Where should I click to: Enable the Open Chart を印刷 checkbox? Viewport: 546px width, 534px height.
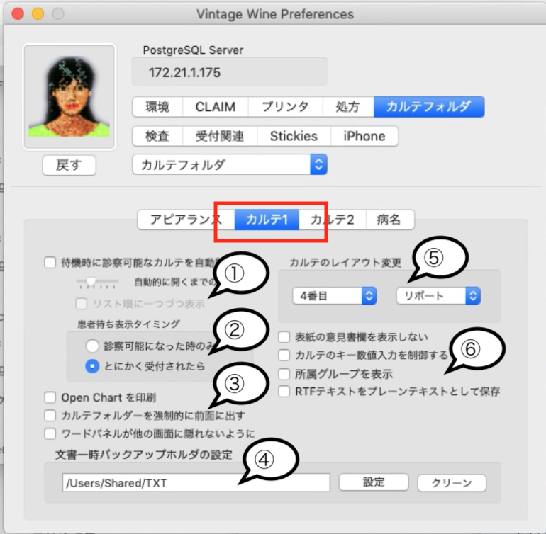pyautogui.click(x=50, y=398)
